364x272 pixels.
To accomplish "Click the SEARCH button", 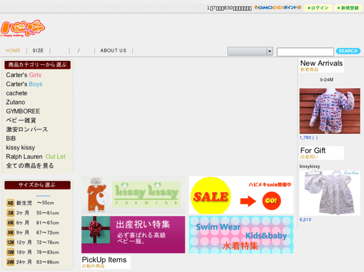I will click(x=348, y=51).
